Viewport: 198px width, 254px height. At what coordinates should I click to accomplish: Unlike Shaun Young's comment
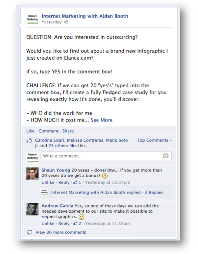(48, 182)
